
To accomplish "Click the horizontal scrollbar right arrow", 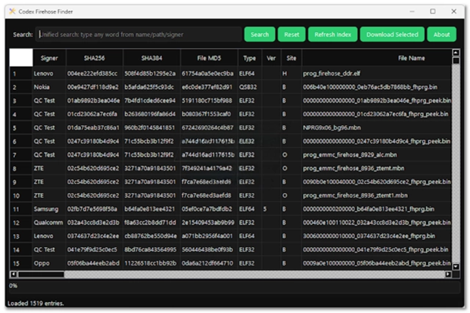I will click(448, 275).
